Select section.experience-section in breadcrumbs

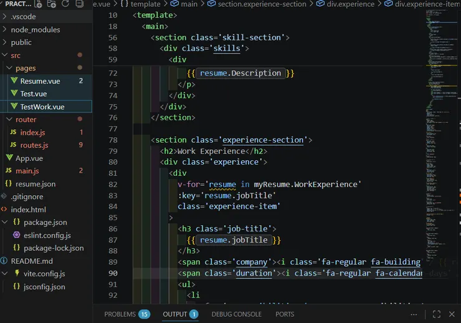tap(262, 4)
